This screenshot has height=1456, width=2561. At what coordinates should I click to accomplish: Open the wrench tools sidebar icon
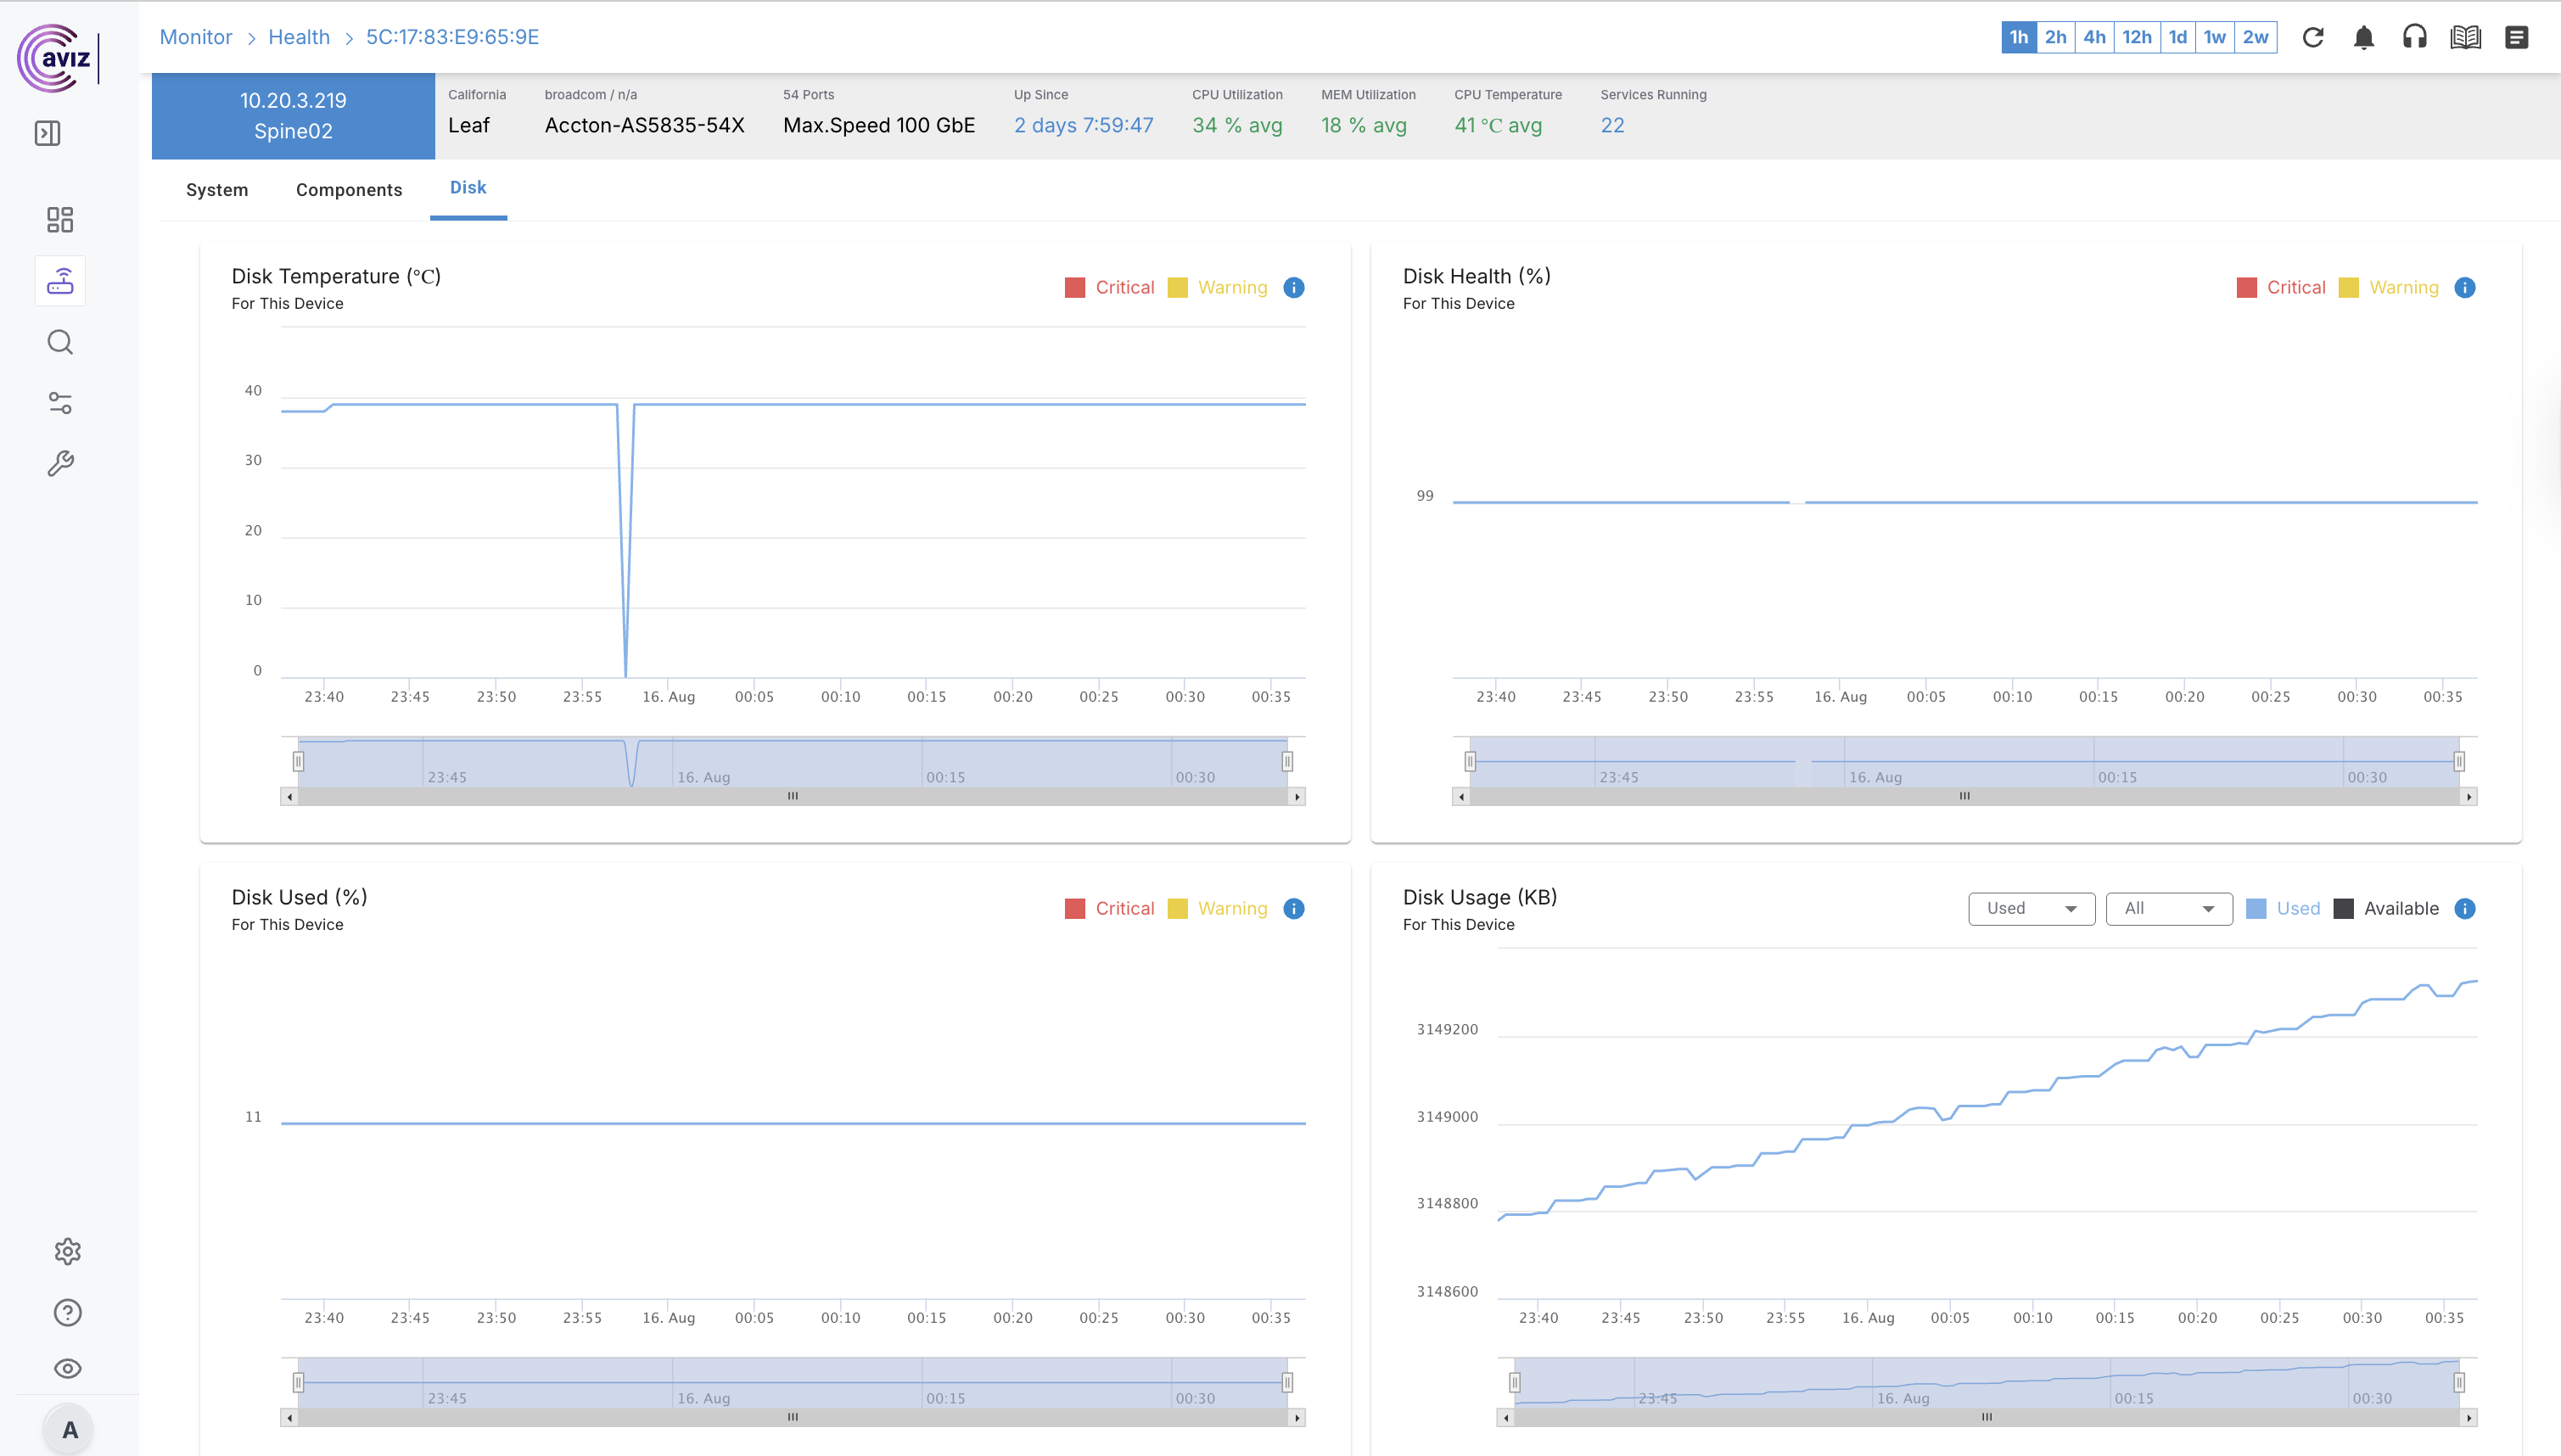point(60,463)
